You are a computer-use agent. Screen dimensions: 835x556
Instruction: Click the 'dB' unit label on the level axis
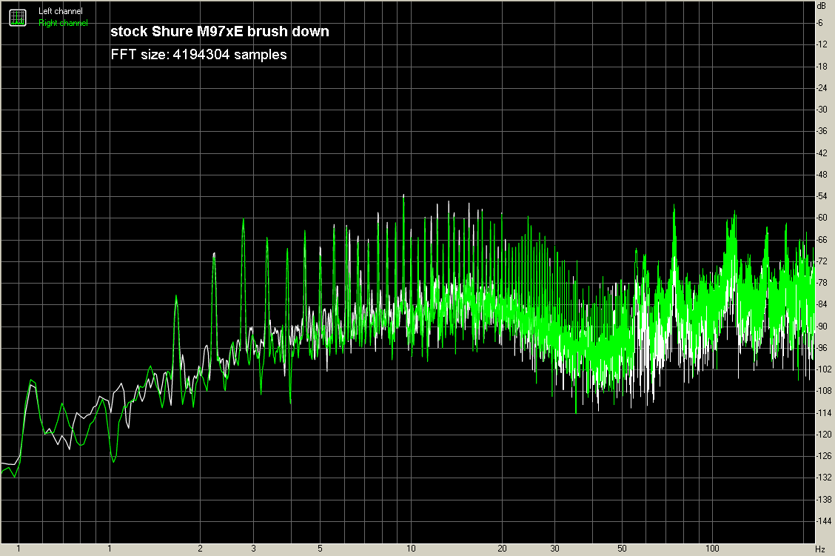822,6
